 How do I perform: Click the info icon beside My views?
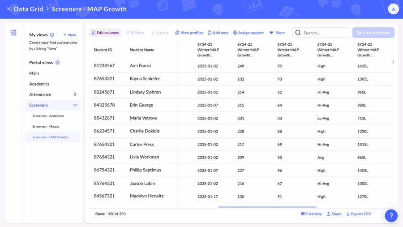point(52,35)
